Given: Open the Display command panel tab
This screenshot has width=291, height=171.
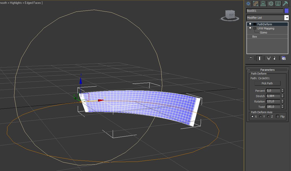Looking at the screenshot, I should pyautogui.click(x=278, y=4).
